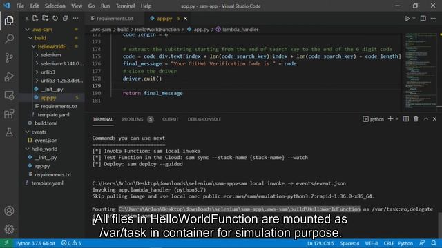Switch to the Debug Console tab
The height and width of the screenshot is (248, 442).
tap(204, 119)
